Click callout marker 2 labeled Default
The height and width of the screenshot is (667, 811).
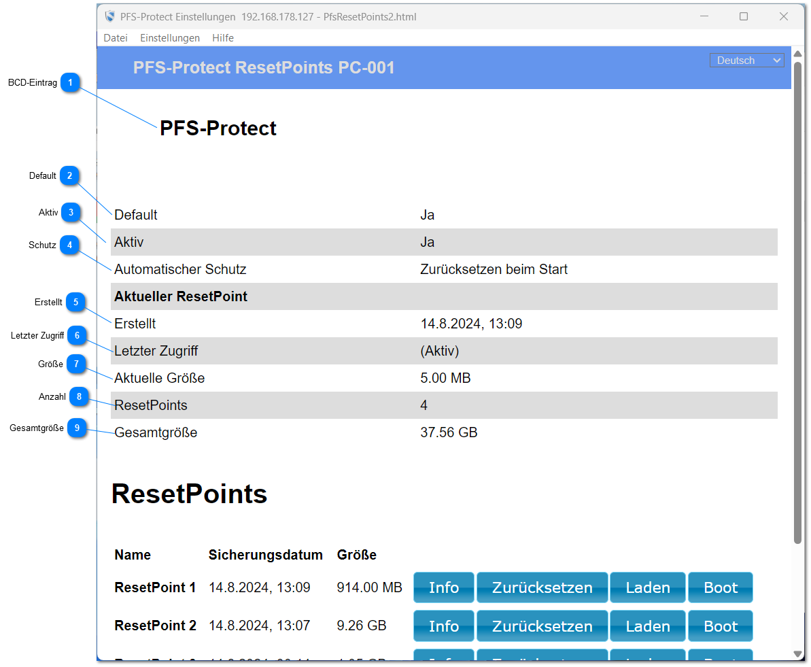coord(69,175)
